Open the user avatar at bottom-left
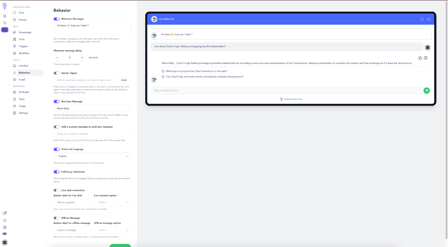Image resolution: width=448 pixels, height=247 pixels. (x=5, y=242)
